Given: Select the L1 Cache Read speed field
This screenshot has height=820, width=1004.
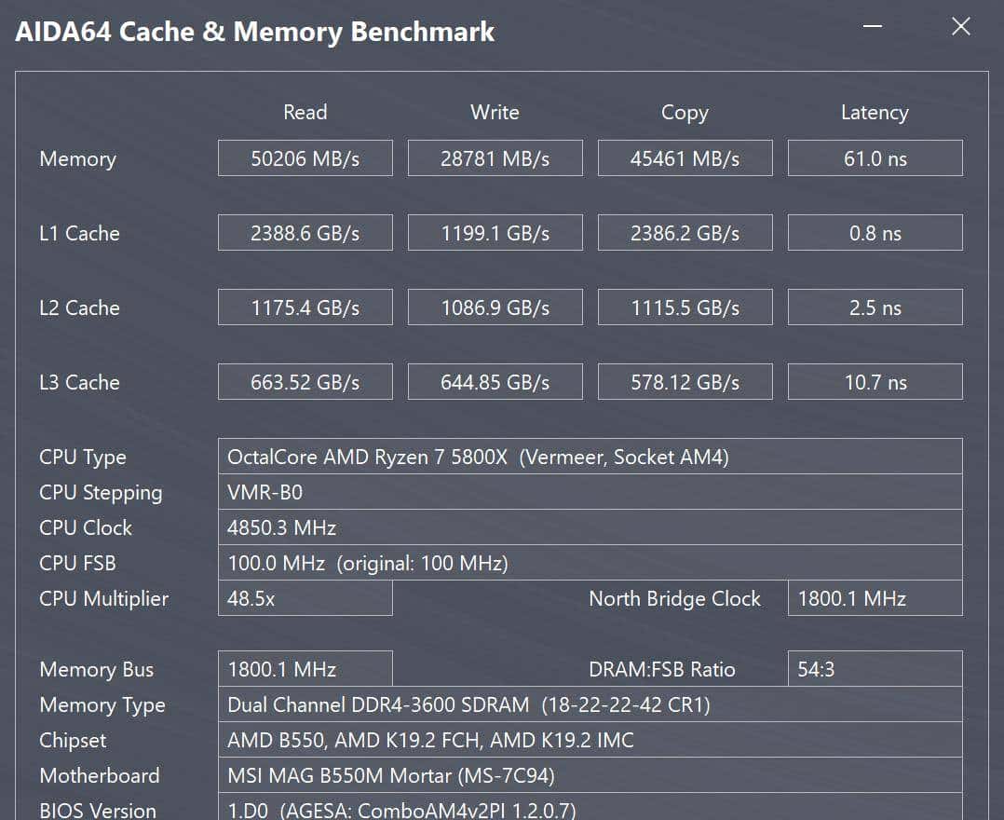Looking at the screenshot, I should pos(305,232).
